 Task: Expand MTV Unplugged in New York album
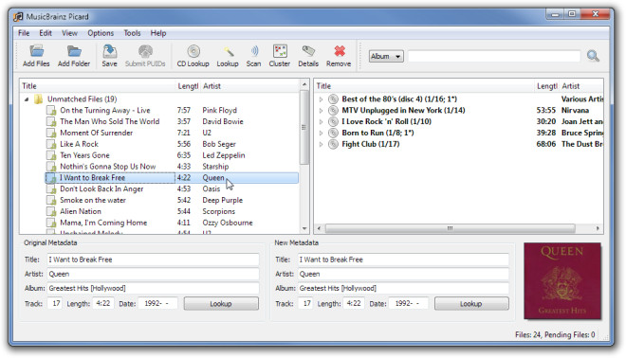pyautogui.click(x=321, y=111)
